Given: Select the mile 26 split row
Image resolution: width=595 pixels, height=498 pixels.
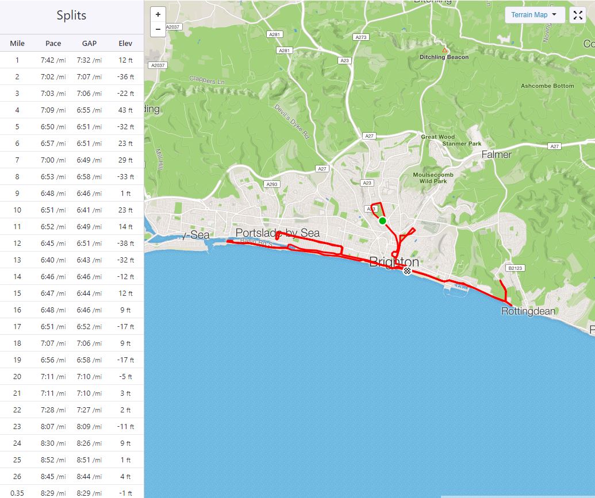Looking at the screenshot, I should point(72,476).
